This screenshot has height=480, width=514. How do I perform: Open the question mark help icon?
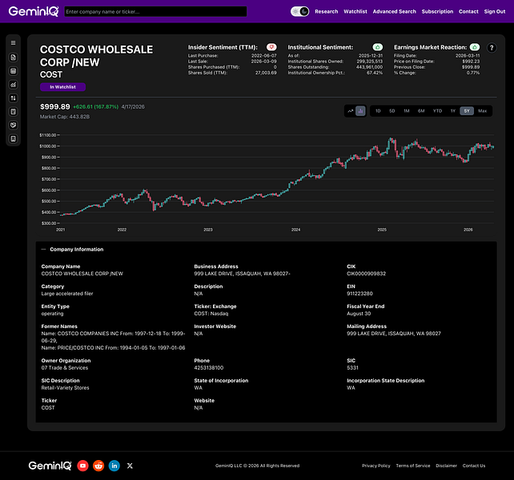(492, 48)
